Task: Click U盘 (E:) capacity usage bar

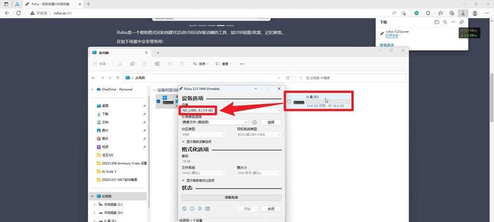Action: pos(328,102)
